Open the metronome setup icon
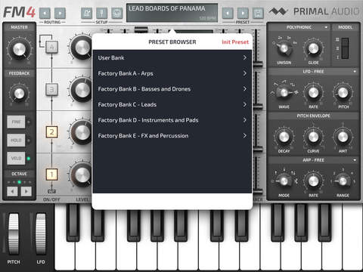 pos(86,13)
